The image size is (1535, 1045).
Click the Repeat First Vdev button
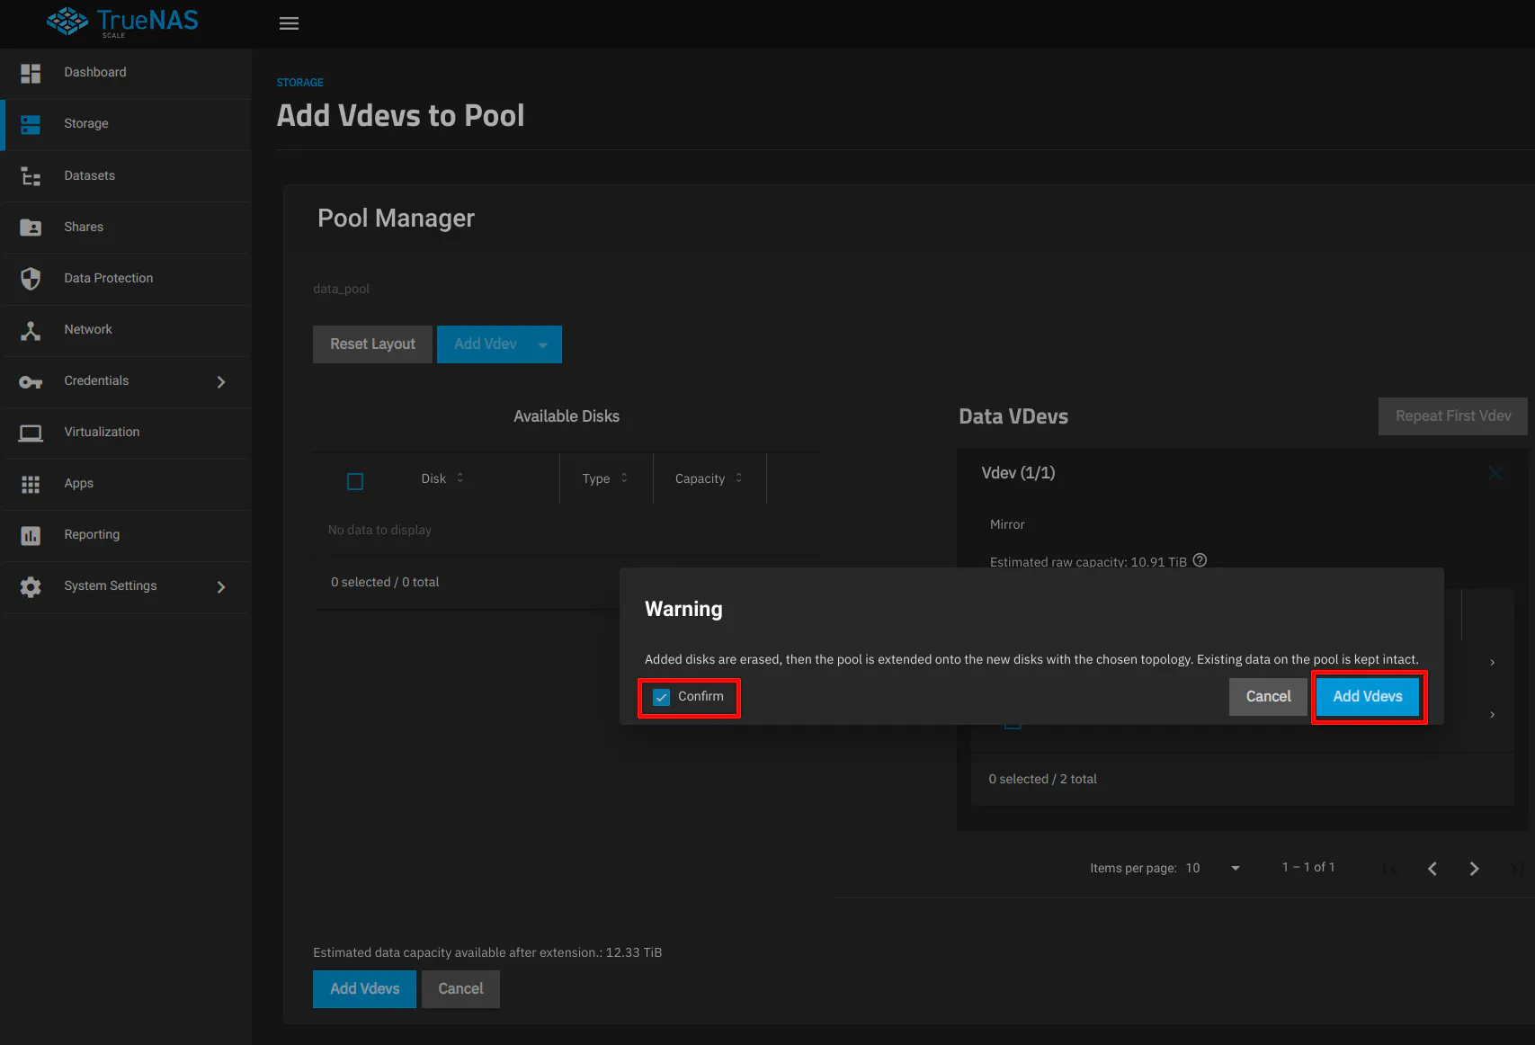pos(1453,416)
